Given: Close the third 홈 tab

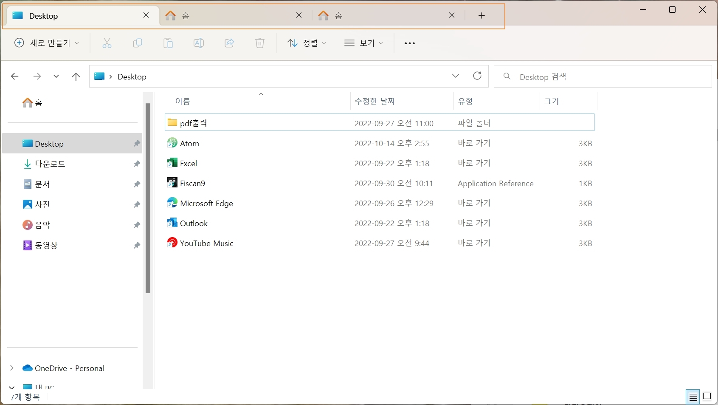Looking at the screenshot, I should [452, 15].
